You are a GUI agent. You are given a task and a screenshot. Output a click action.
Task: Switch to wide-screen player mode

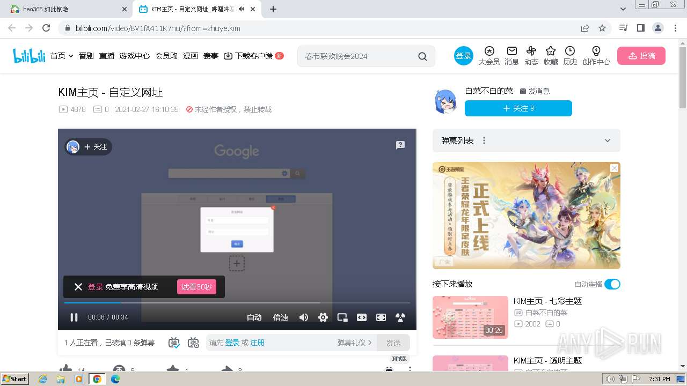362,317
